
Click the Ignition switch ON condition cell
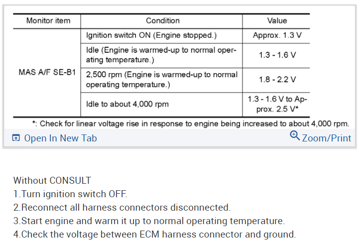click(x=152, y=36)
